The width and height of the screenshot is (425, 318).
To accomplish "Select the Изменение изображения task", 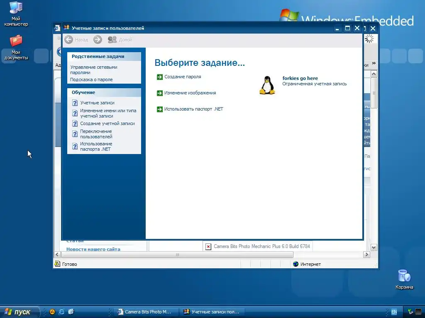I will click(190, 93).
